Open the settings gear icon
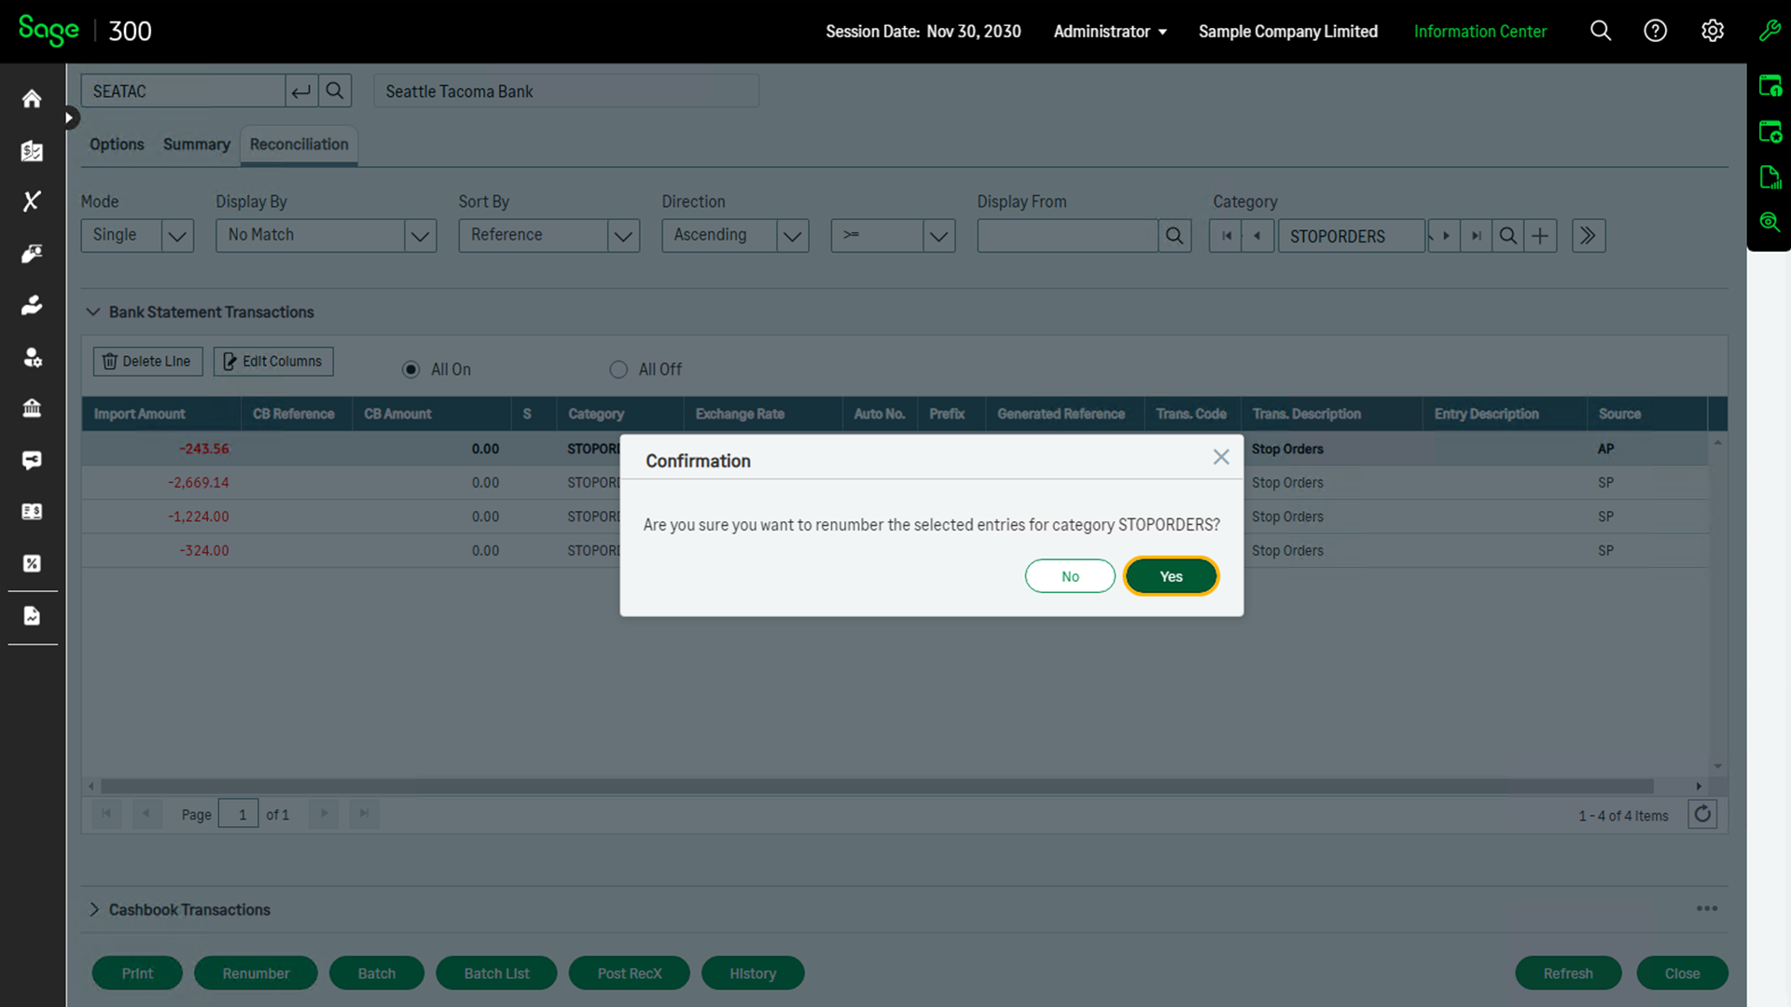This screenshot has height=1007, width=1791. click(1712, 31)
